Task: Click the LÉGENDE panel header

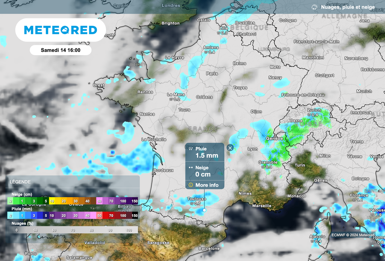Action: [20, 182]
